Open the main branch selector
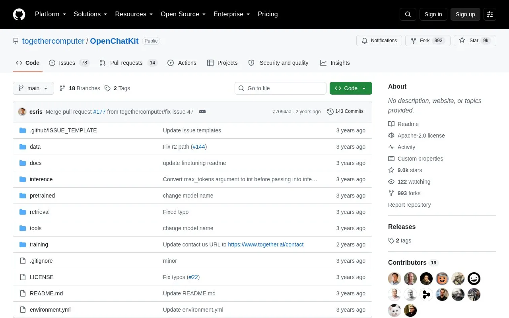The width and height of the screenshot is (509, 318). [33, 88]
